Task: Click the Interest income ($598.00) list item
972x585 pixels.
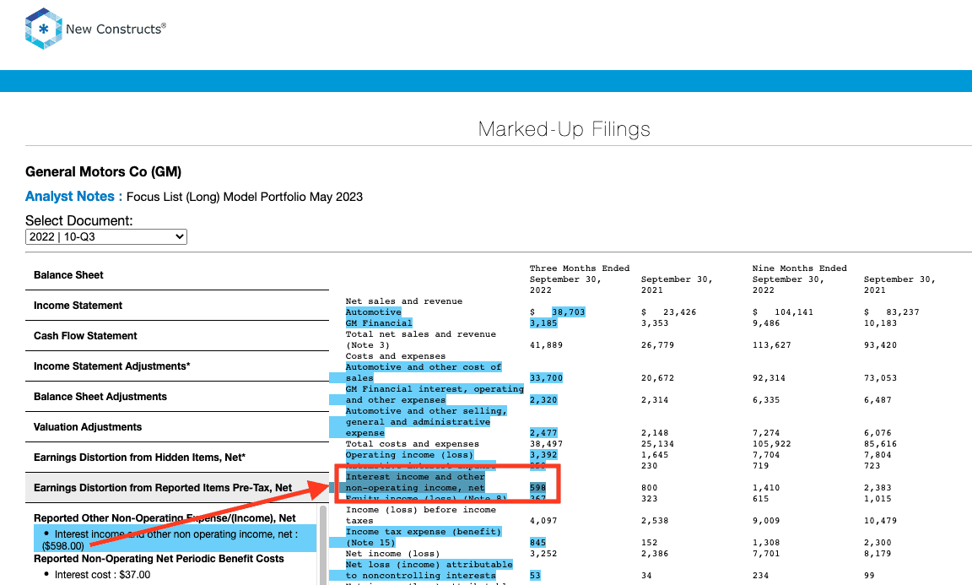Action: tap(175, 539)
